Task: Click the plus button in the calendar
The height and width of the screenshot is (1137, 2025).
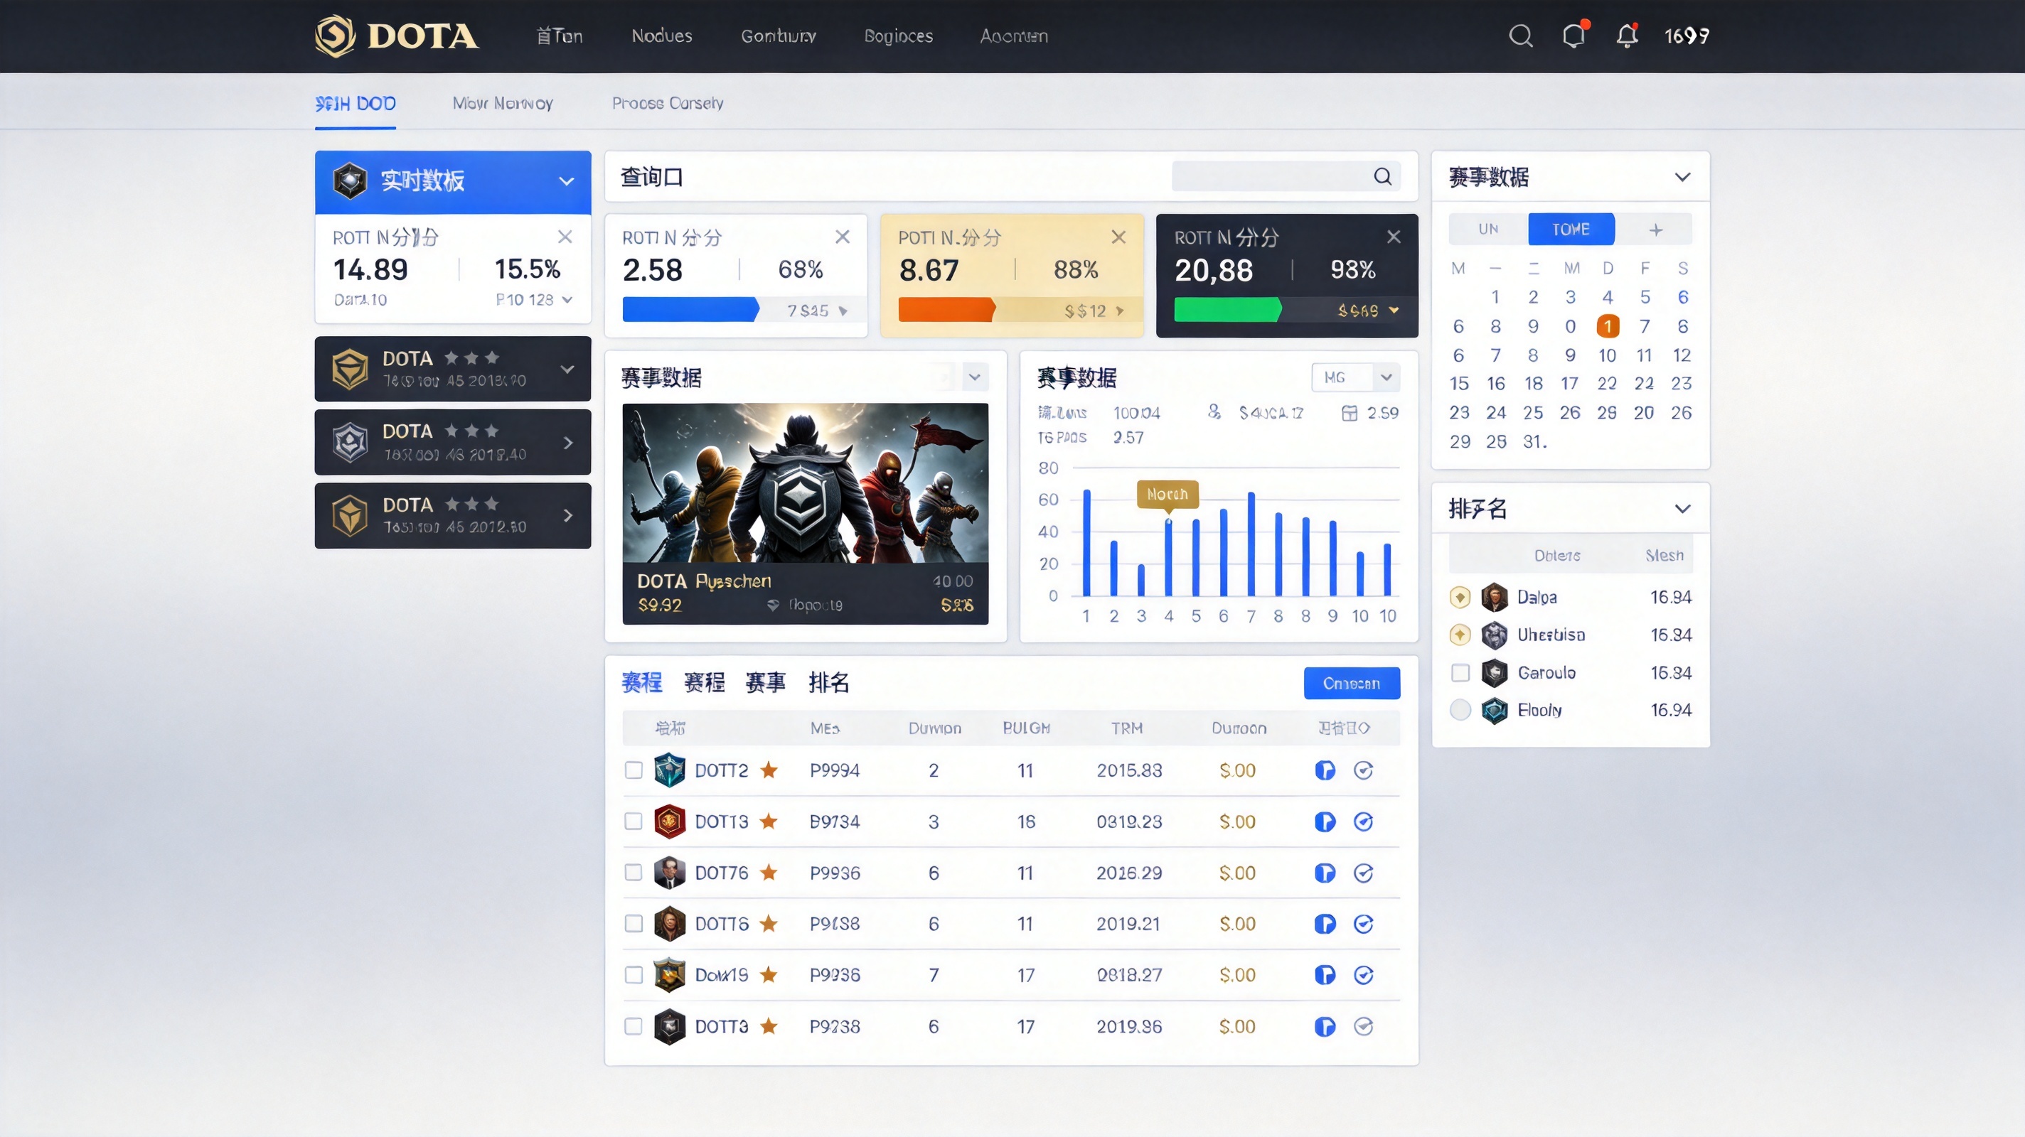Action: [x=1655, y=230]
